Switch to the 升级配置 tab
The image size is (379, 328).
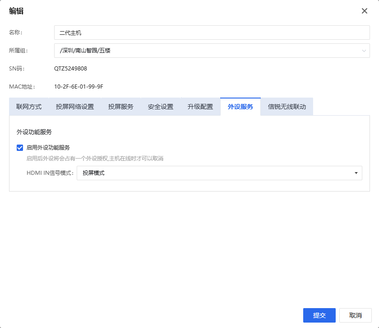pyautogui.click(x=200, y=107)
